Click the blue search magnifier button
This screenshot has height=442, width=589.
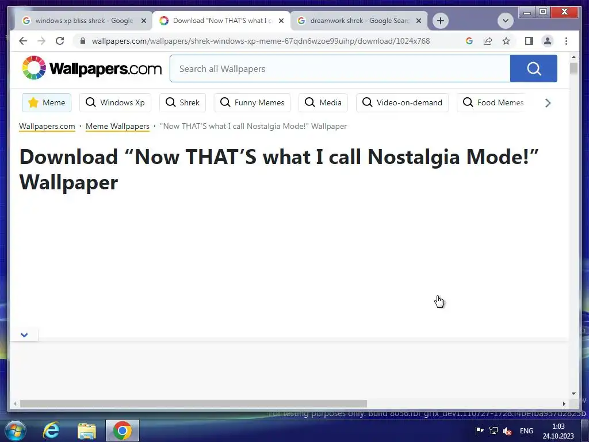533,68
